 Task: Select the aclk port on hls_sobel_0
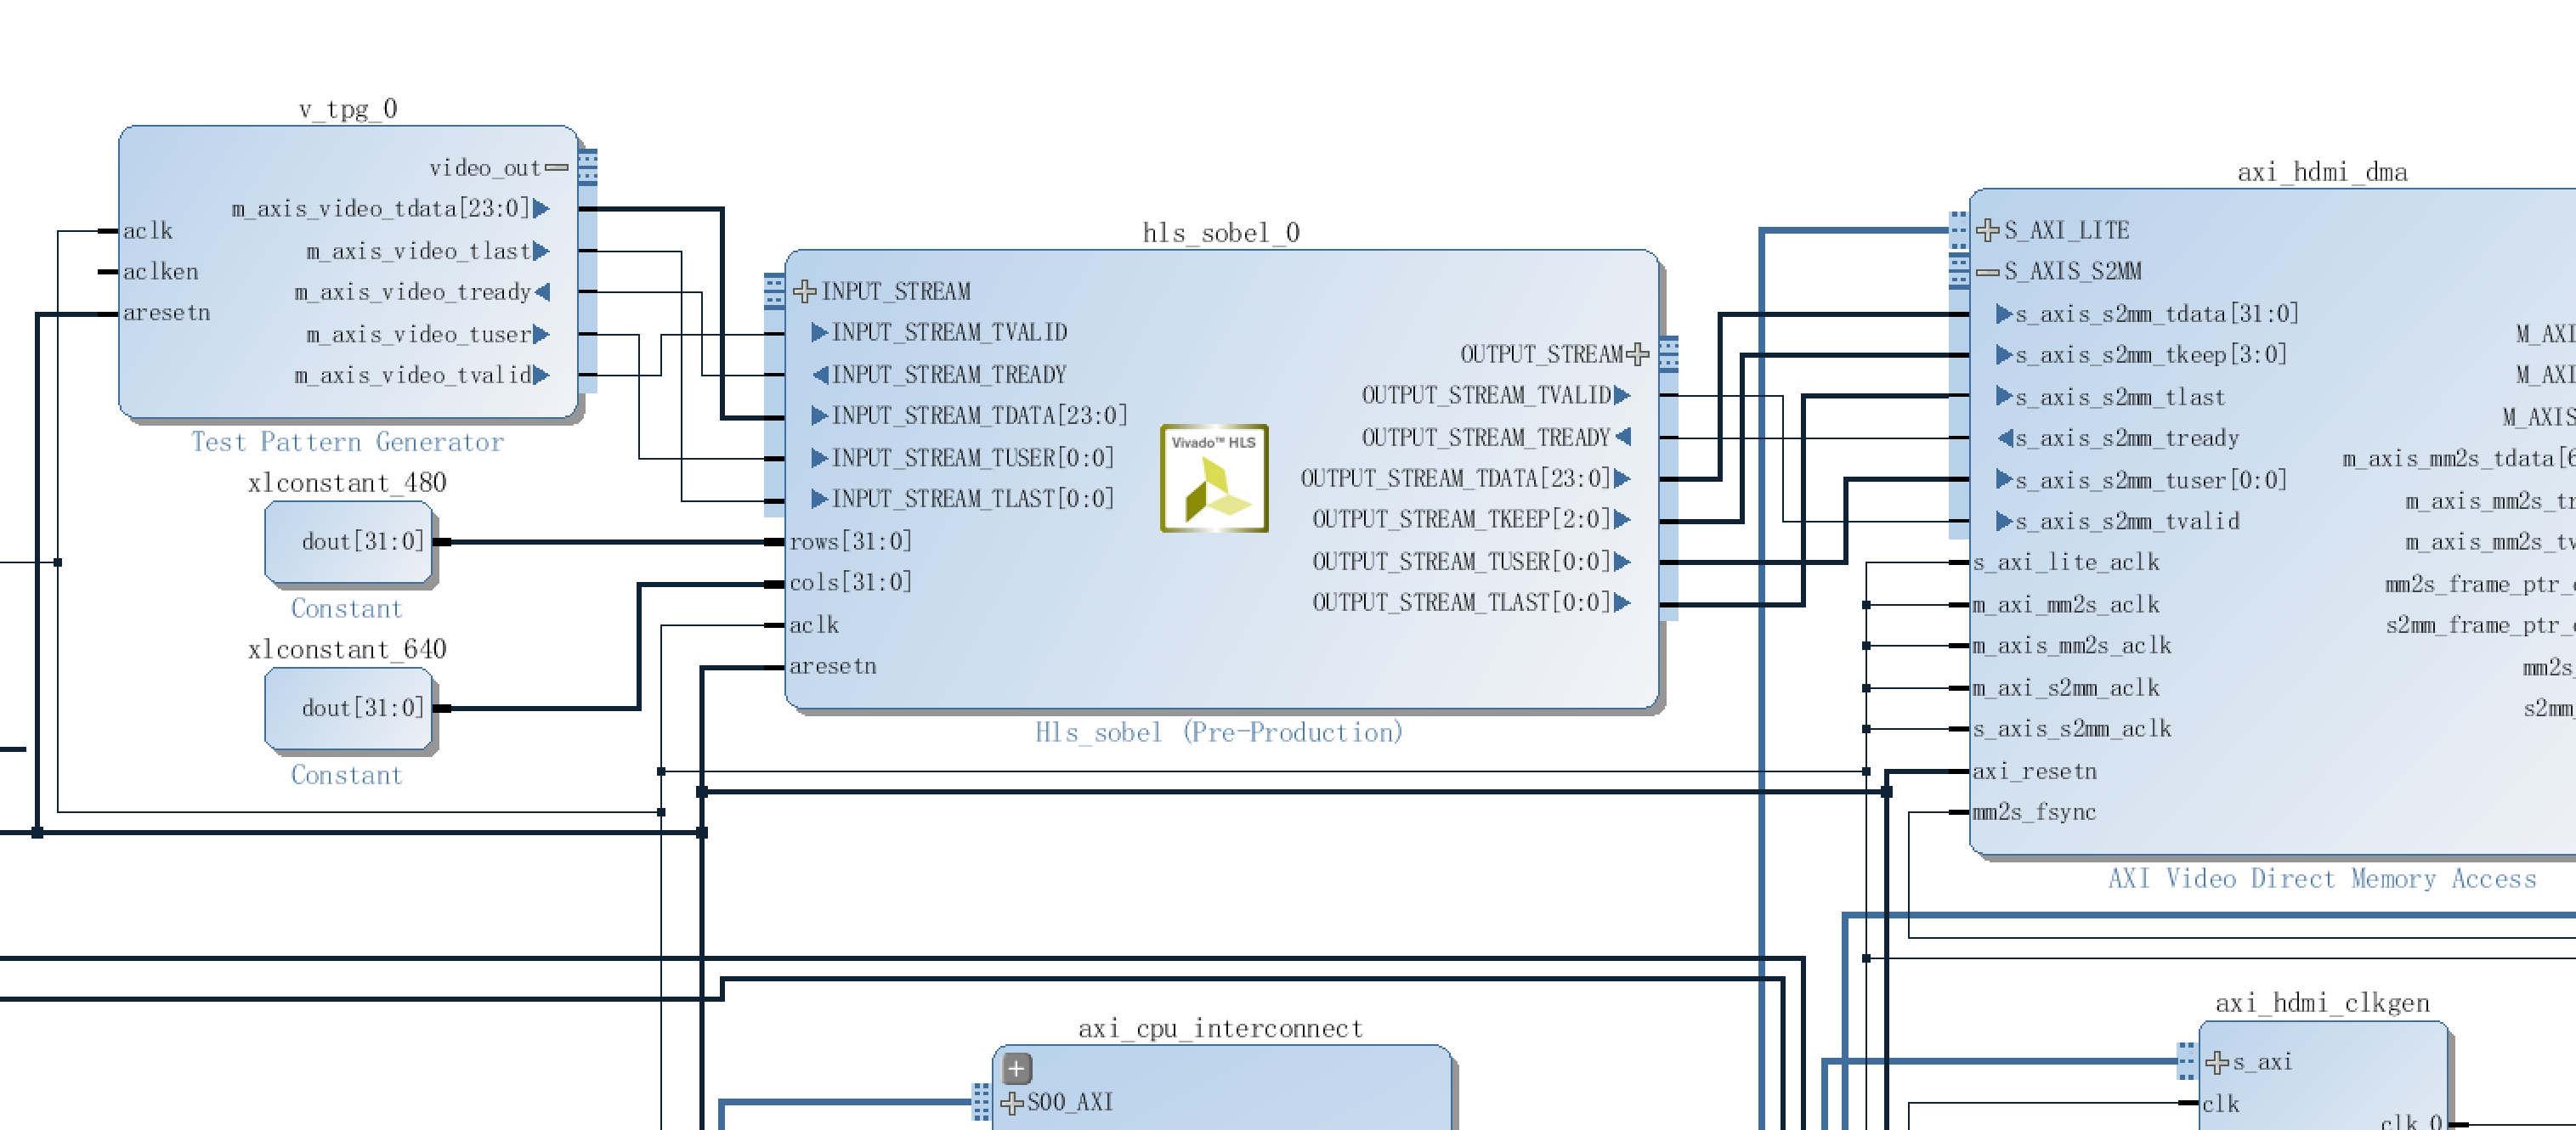tap(813, 625)
